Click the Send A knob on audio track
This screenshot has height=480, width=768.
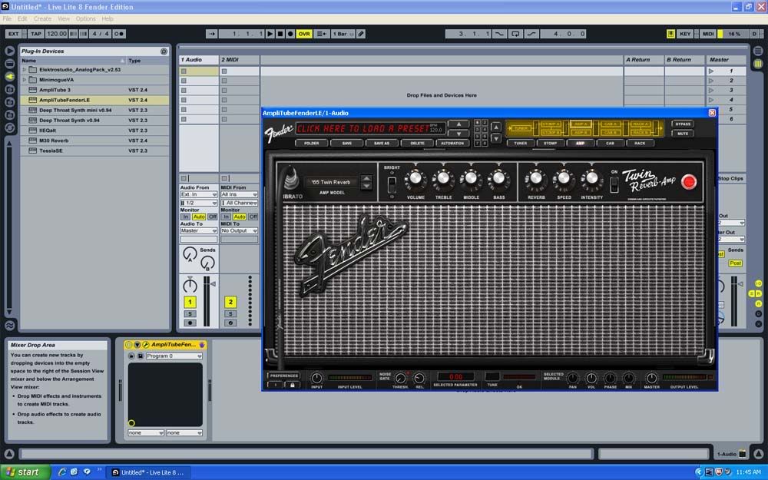pos(190,253)
